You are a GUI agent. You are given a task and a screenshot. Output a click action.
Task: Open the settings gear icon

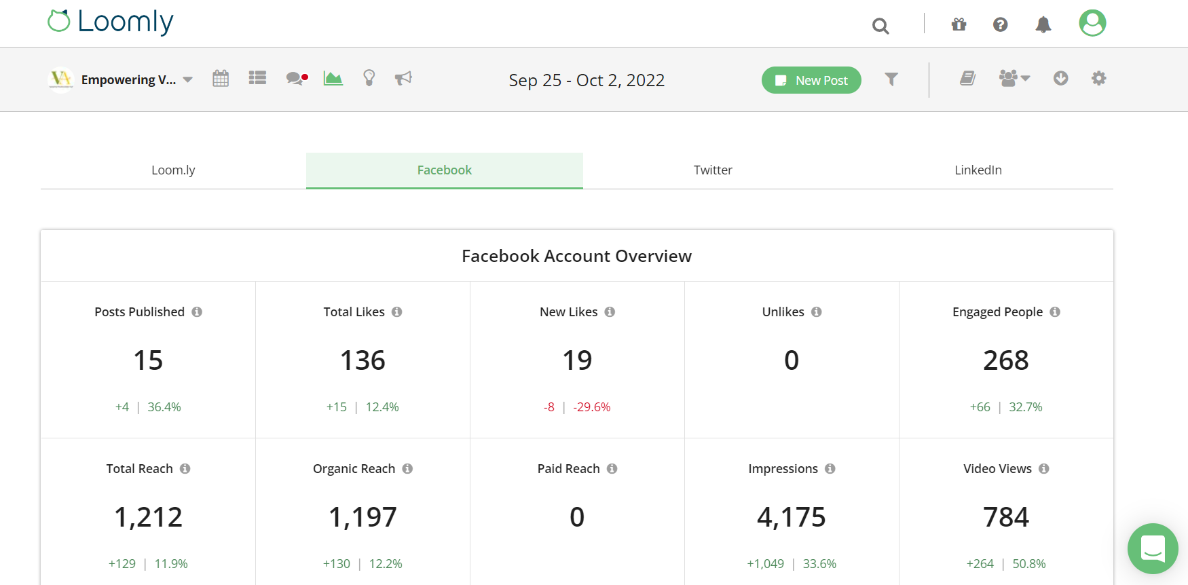(x=1098, y=79)
